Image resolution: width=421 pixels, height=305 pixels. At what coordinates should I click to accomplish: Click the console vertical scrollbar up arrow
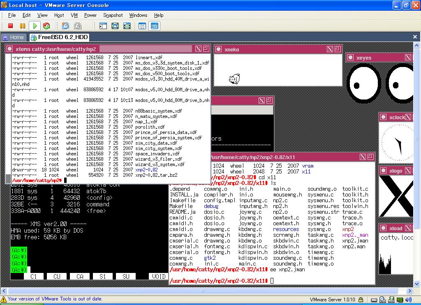(417, 45)
